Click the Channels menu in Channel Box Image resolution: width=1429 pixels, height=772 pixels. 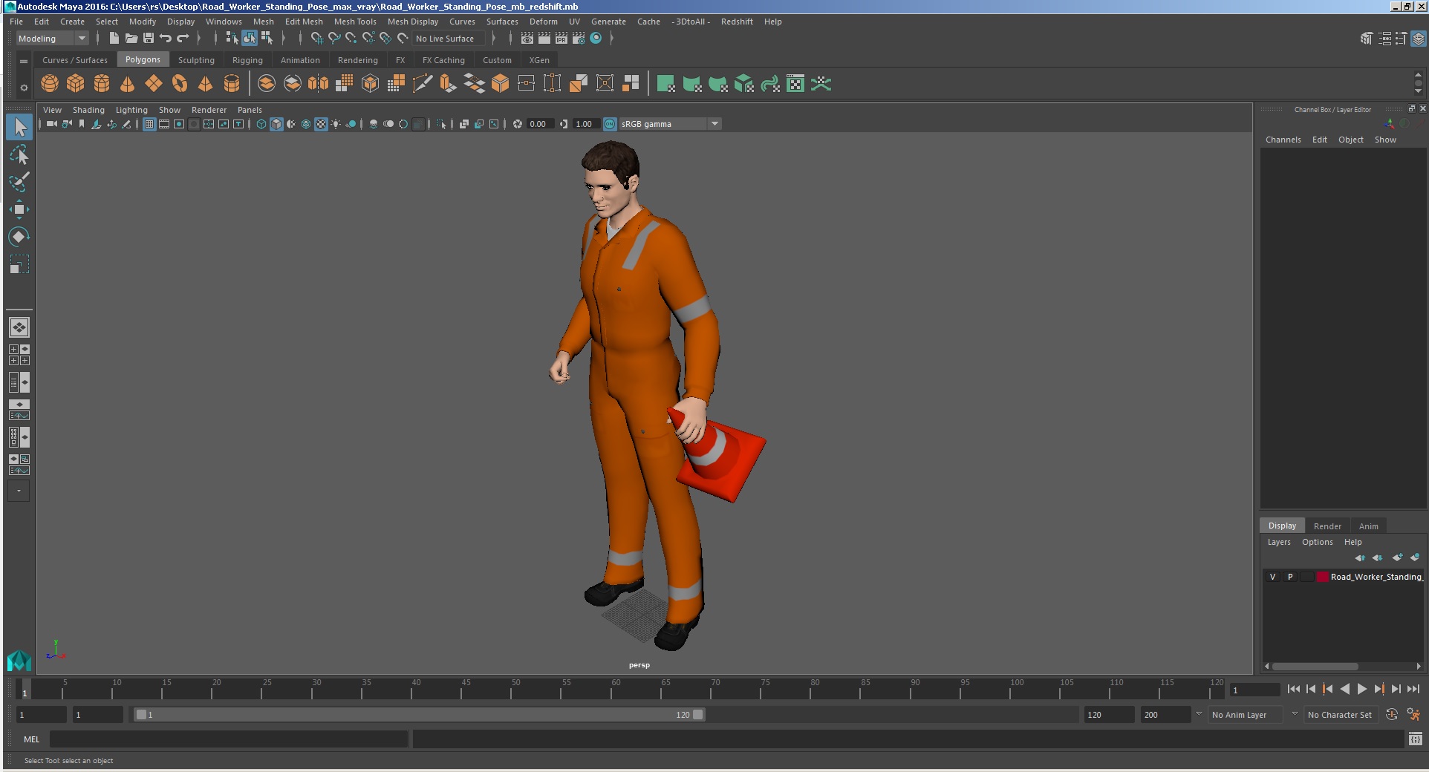pyautogui.click(x=1283, y=140)
